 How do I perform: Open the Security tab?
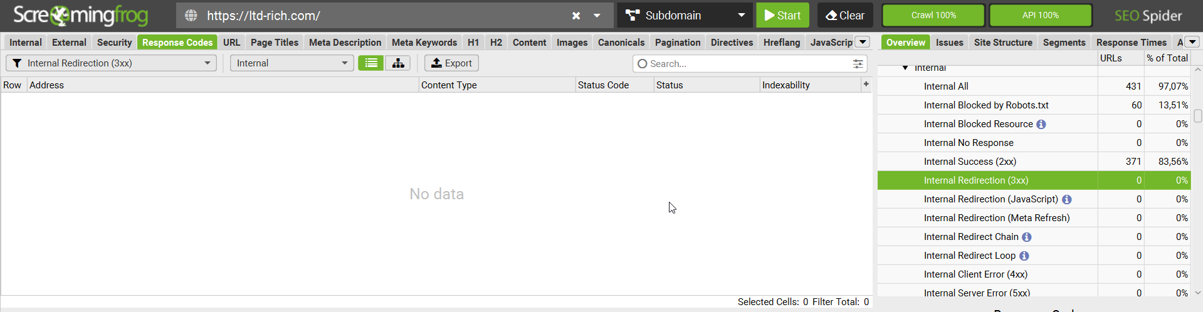pos(114,42)
